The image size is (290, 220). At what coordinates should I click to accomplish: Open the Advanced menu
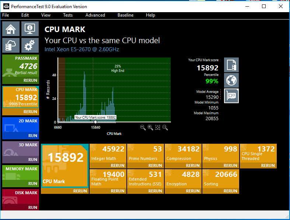tap(95, 15)
